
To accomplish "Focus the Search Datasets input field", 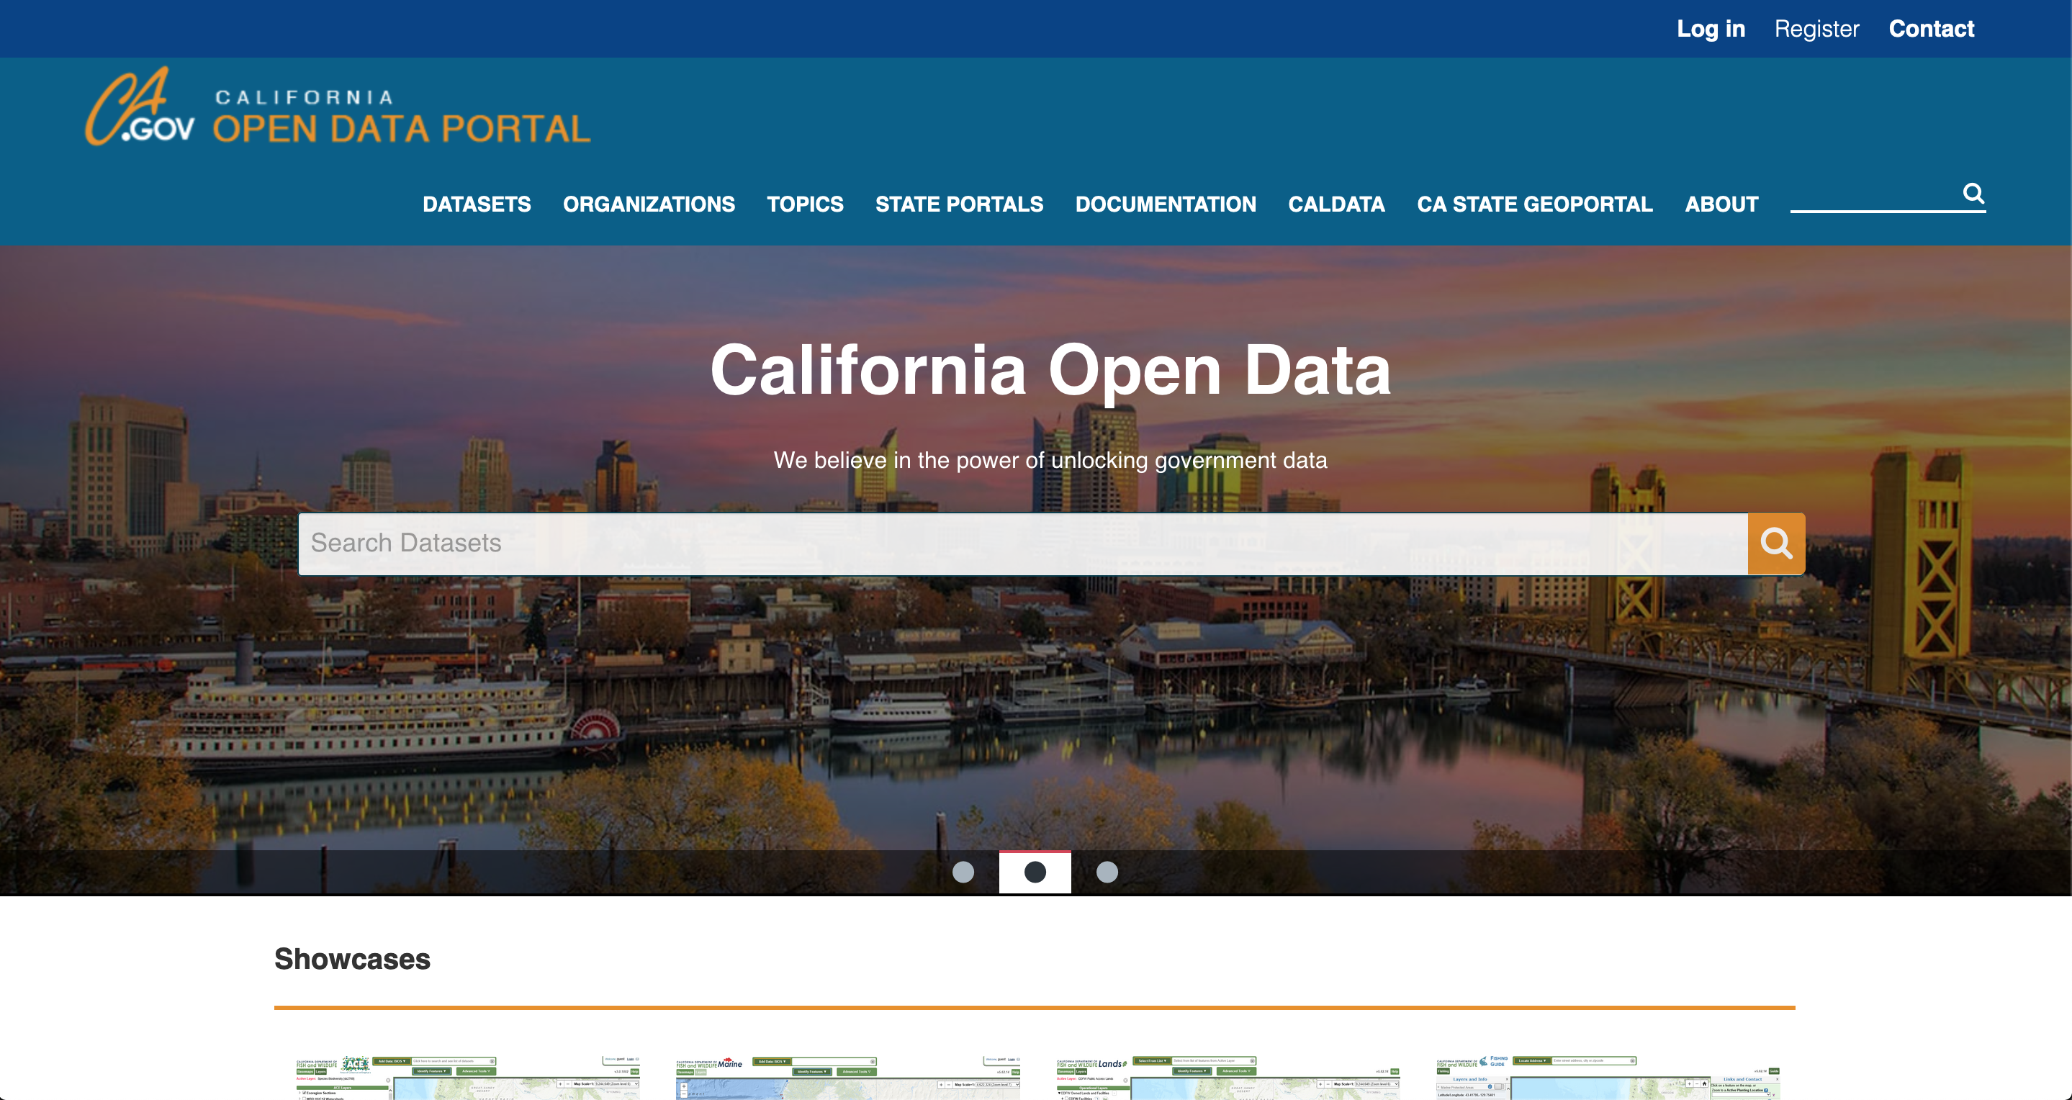I will pos(1022,544).
